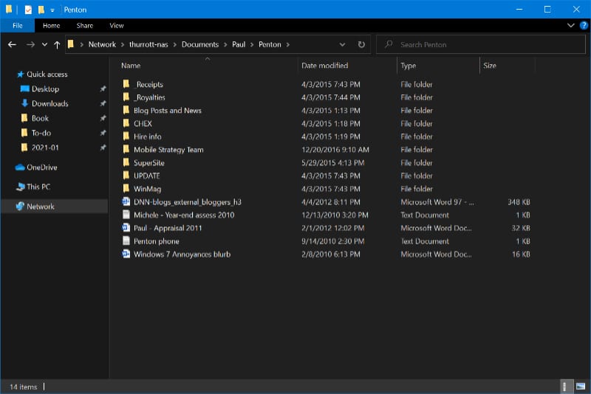The width and height of the screenshot is (591, 394).
Task: Switch to large thumbnails view in status bar
Action: [581, 386]
